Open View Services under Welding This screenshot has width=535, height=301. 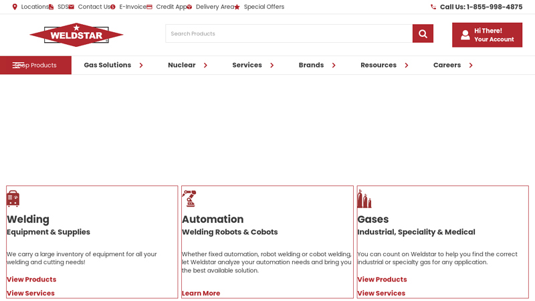(31, 293)
